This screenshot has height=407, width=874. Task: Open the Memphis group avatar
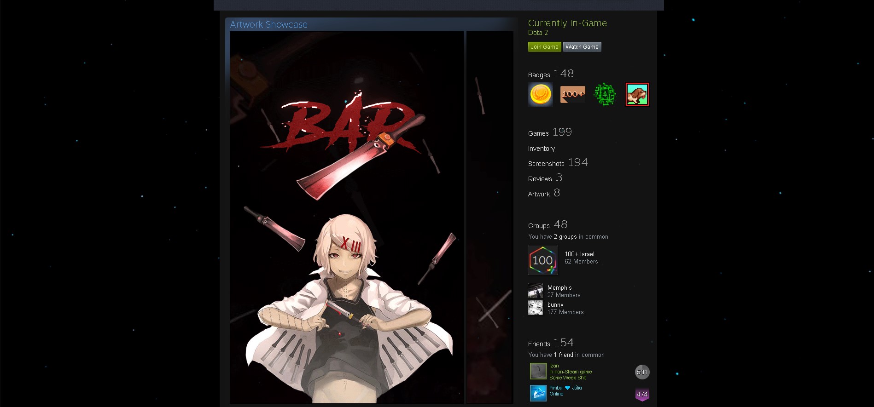pos(536,291)
